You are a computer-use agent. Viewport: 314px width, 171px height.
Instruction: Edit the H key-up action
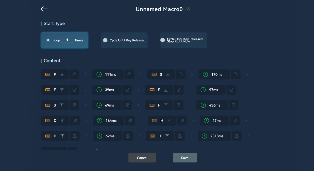(180, 136)
